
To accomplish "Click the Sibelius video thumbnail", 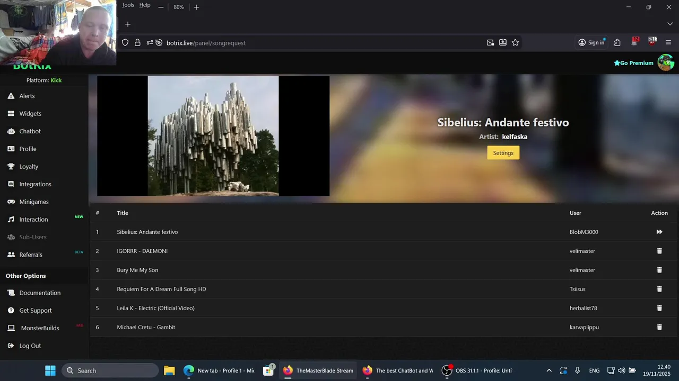I will point(213,136).
